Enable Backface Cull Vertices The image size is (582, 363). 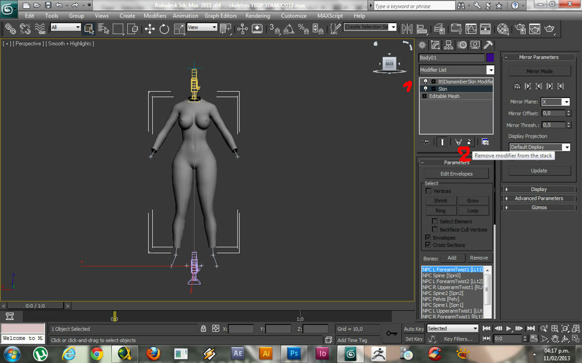click(435, 229)
